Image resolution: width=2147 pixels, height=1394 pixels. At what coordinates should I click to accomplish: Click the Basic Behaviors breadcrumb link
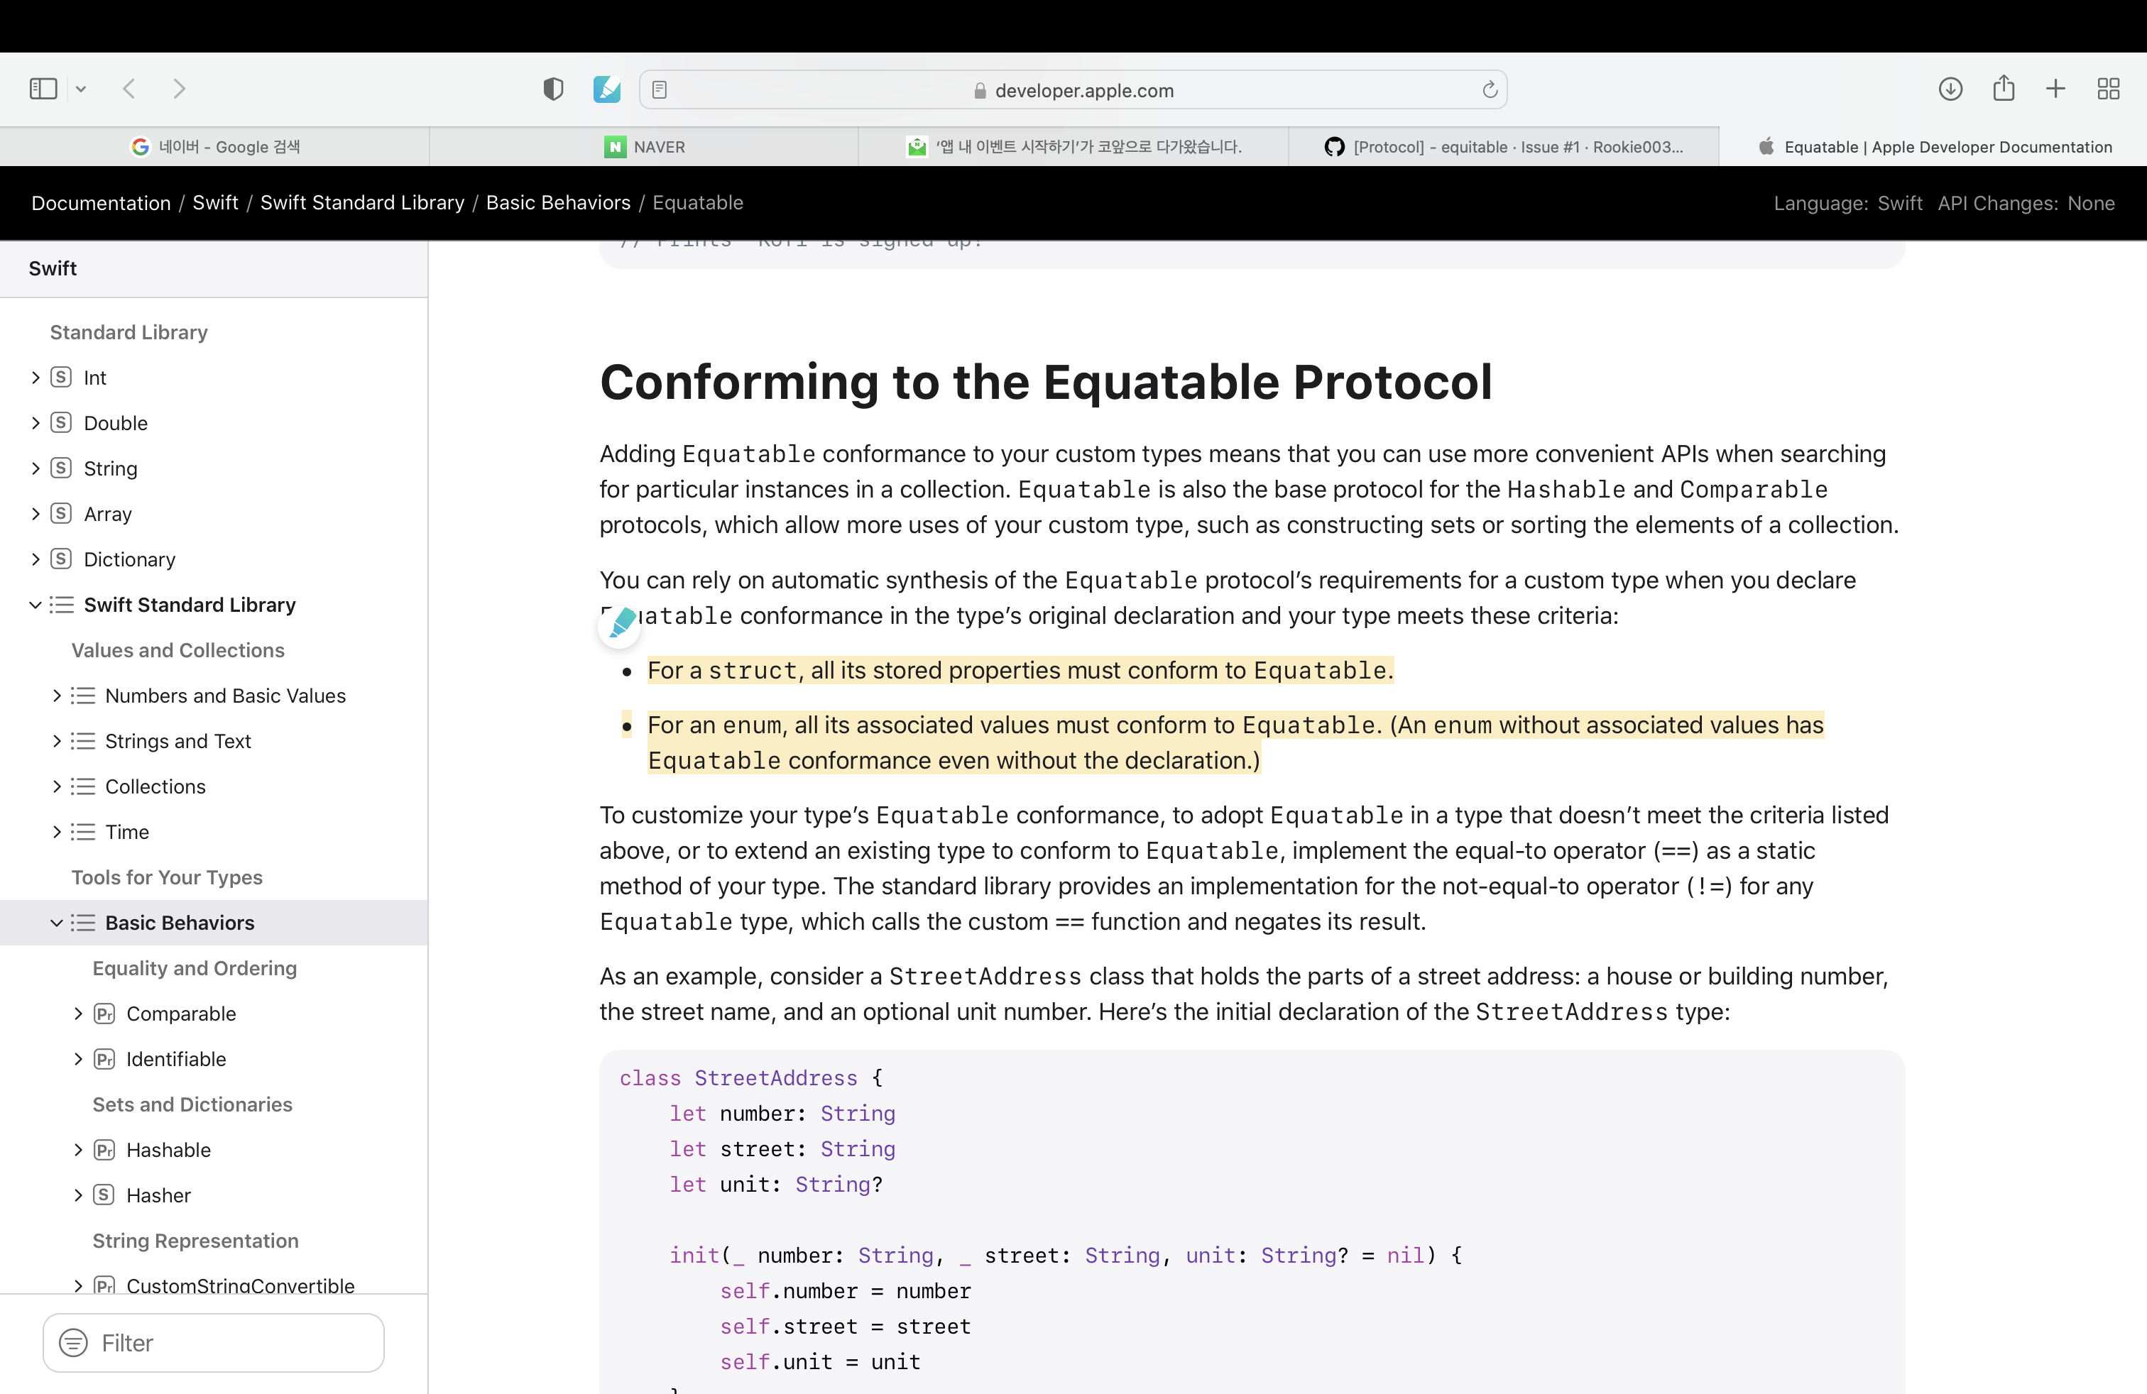pyautogui.click(x=557, y=203)
